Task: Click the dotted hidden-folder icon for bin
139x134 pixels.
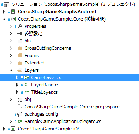Action: (x=20, y=41)
